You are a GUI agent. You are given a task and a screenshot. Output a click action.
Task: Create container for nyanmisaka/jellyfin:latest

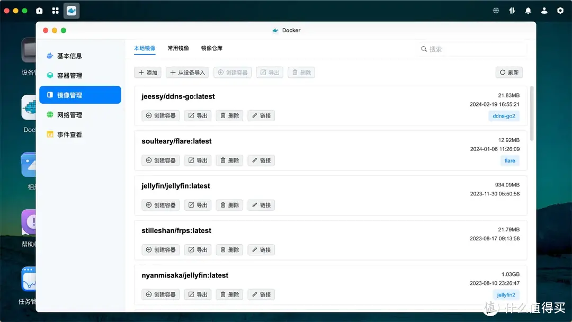point(160,294)
